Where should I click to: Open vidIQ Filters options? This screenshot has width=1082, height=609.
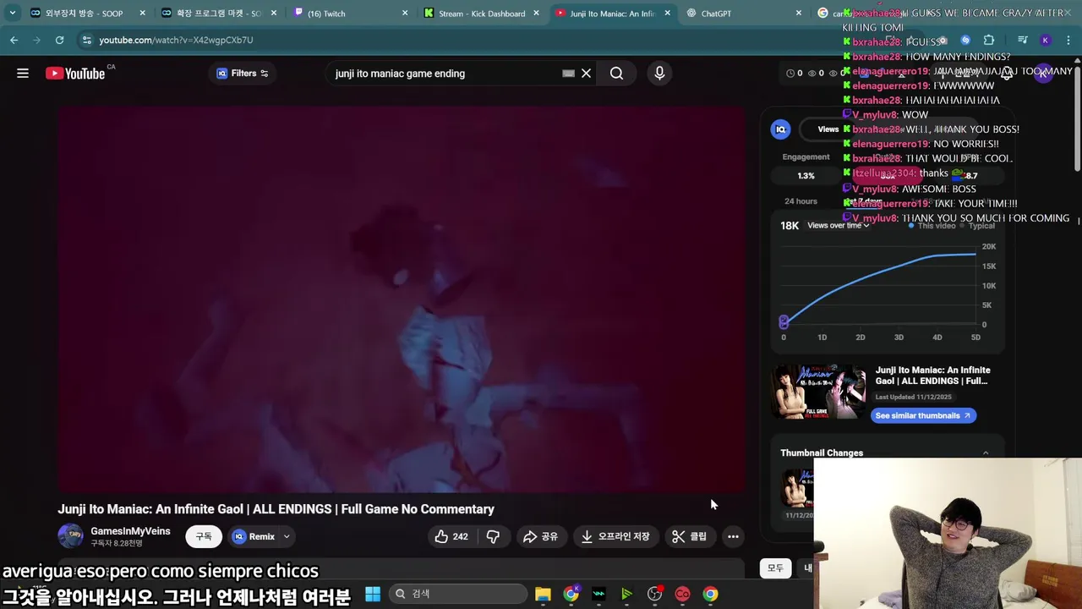point(243,74)
